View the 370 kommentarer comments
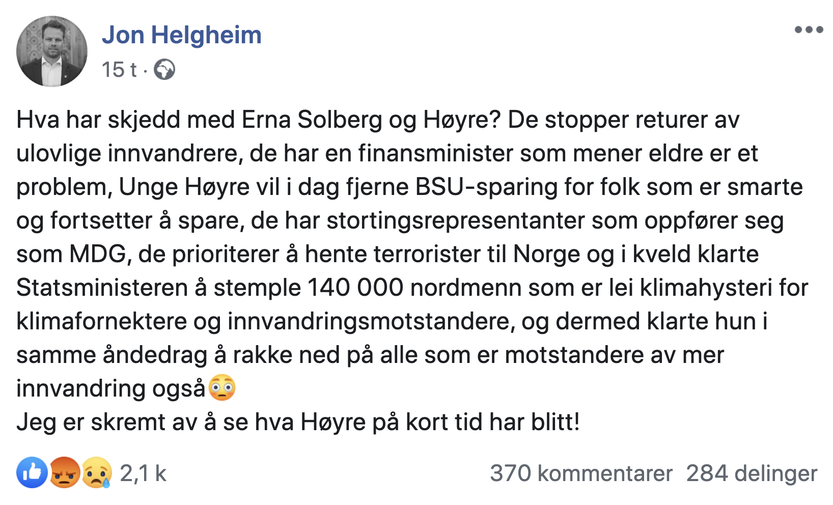Viewport: 833px width, 505px height. tap(581, 473)
